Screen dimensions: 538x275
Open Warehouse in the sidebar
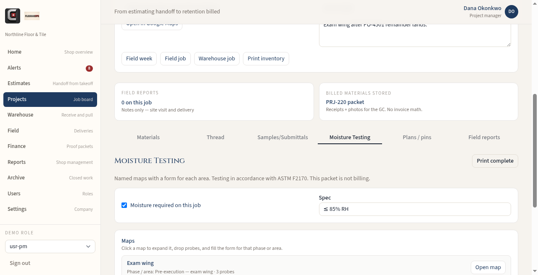click(50, 115)
